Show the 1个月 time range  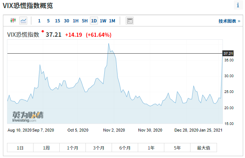tap(73, 148)
